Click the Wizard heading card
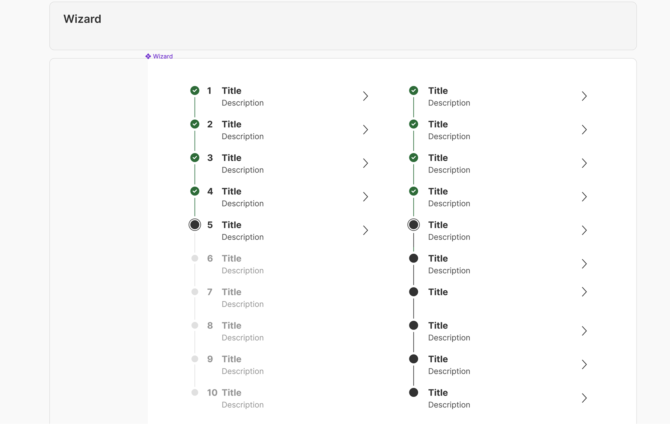This screenshot has width=670, height=424. coord(82,19)
